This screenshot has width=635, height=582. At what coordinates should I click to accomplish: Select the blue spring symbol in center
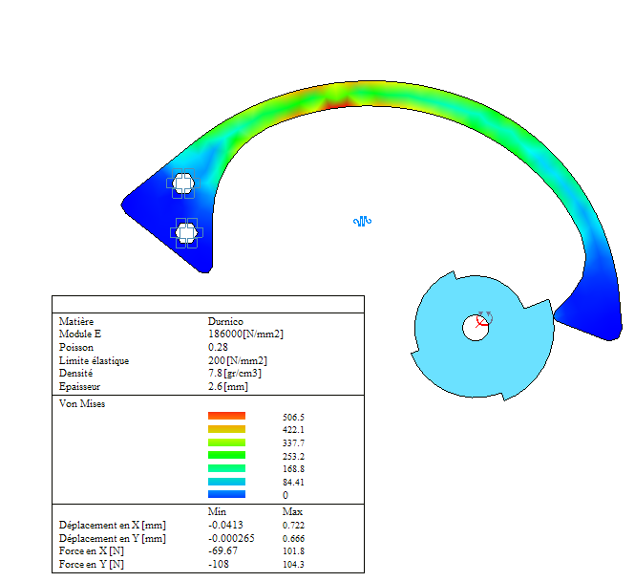(362, 222)
